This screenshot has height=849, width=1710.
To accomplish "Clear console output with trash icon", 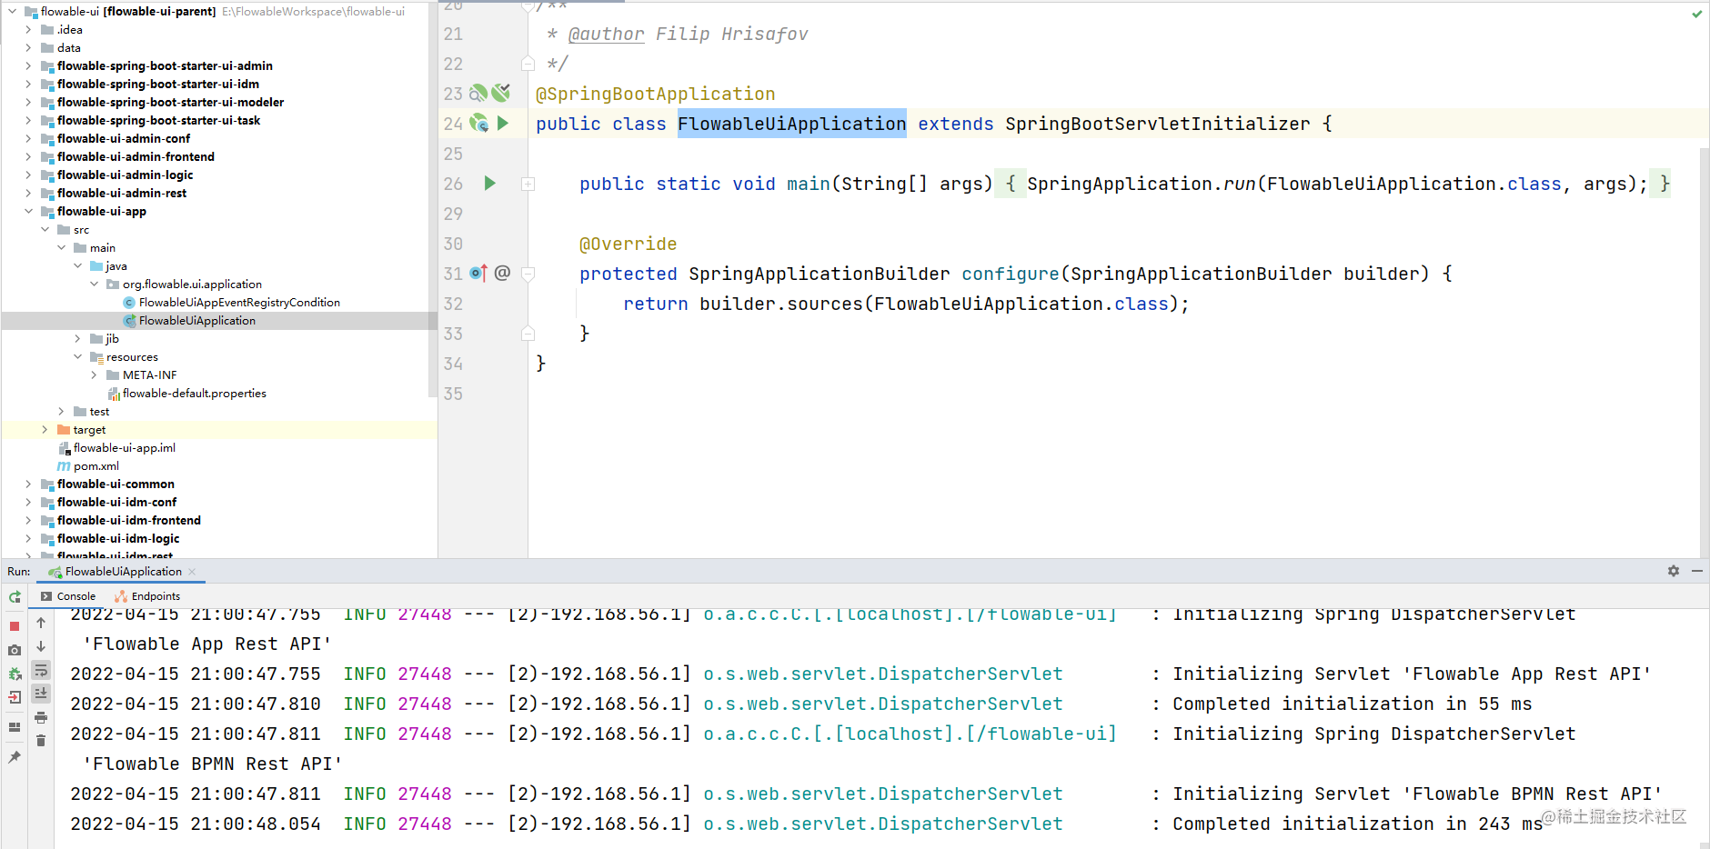I will click(41, 741).
